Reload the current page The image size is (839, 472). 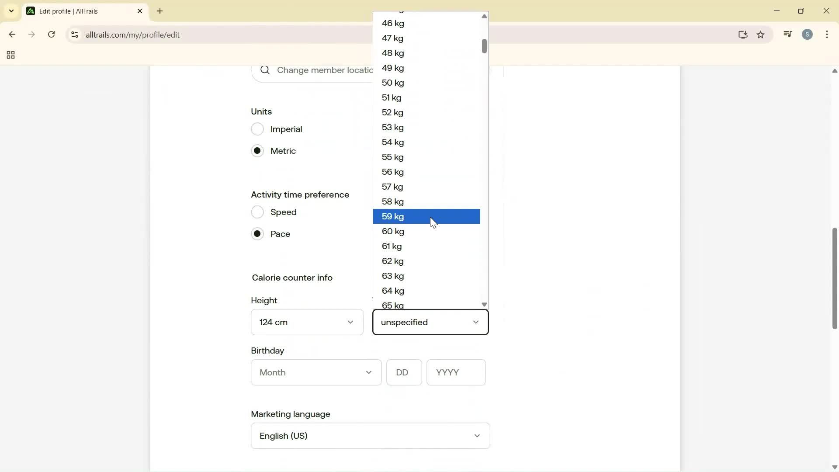click(x=51, y=35)
